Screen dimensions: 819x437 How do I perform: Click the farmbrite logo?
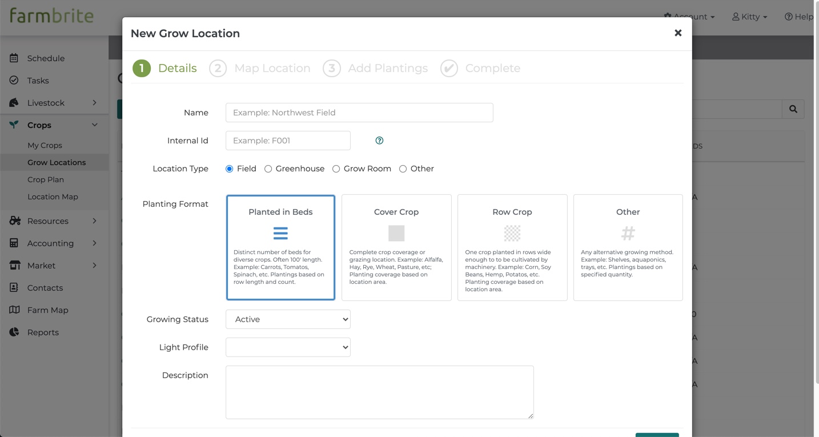coord(51,16)
